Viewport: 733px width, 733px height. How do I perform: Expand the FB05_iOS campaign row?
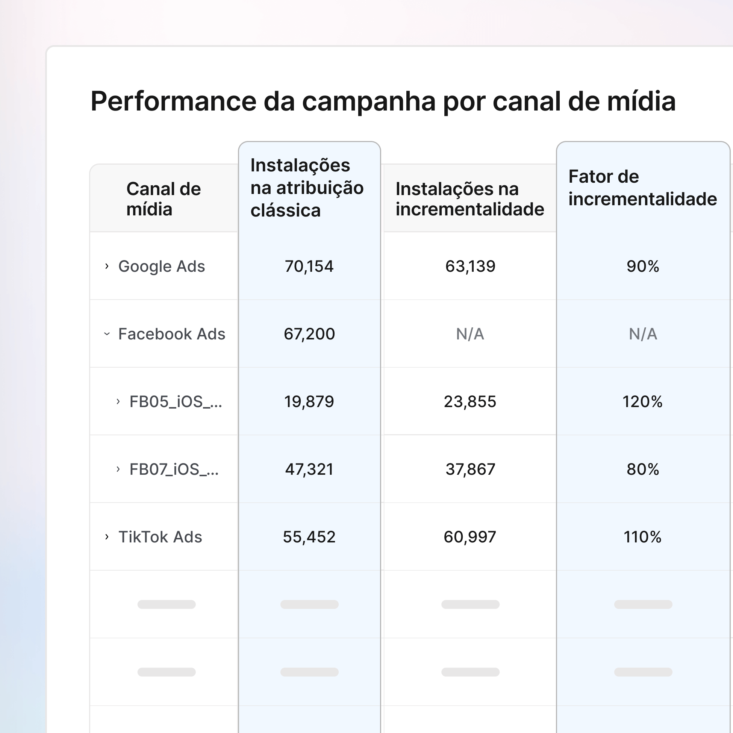click(x=118, y=401)
